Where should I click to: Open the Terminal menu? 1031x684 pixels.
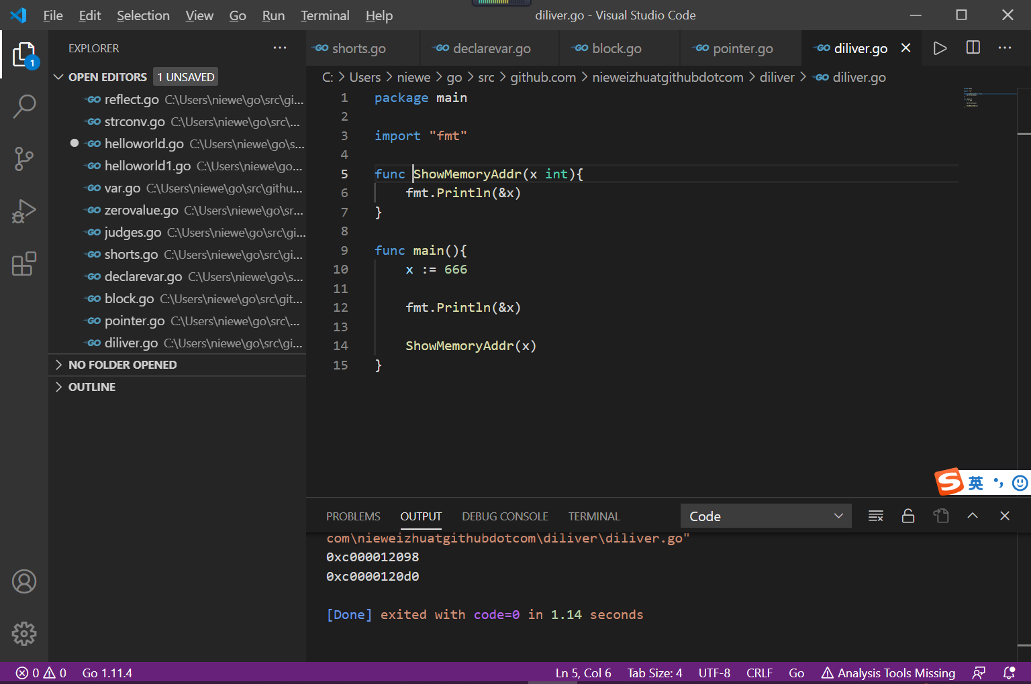pyautogui.click(x=325, y=15)
